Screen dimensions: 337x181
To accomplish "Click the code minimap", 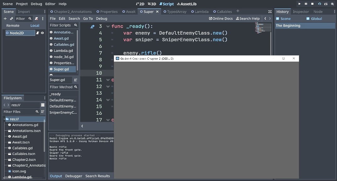I will coord(263,28).
